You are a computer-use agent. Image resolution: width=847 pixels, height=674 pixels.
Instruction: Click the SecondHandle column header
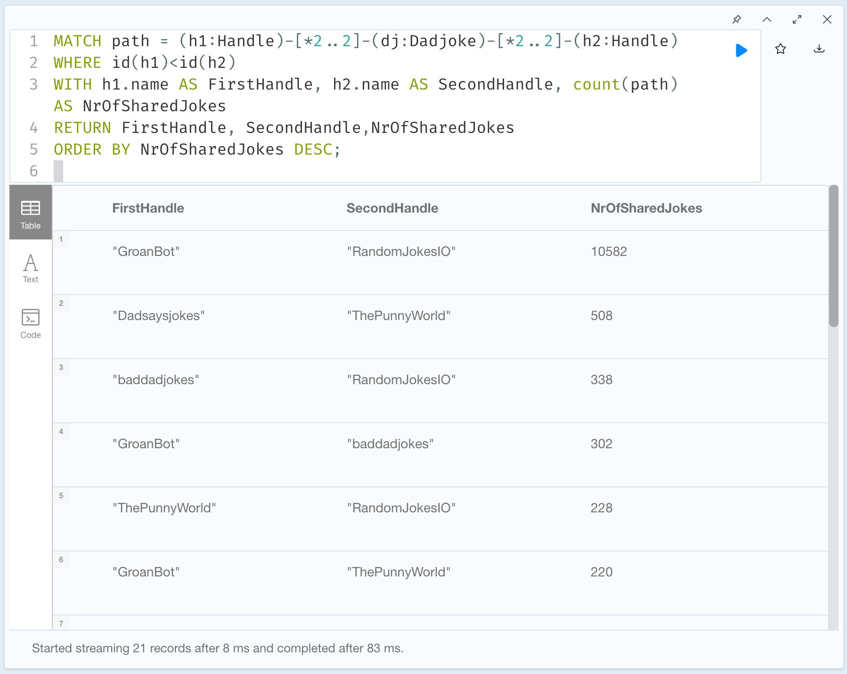(392, 208)
